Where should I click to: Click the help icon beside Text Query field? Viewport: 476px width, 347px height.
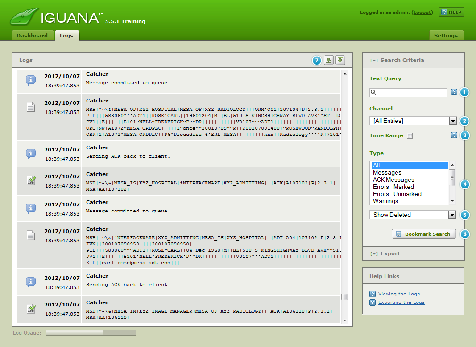click(x=454, y=92)
